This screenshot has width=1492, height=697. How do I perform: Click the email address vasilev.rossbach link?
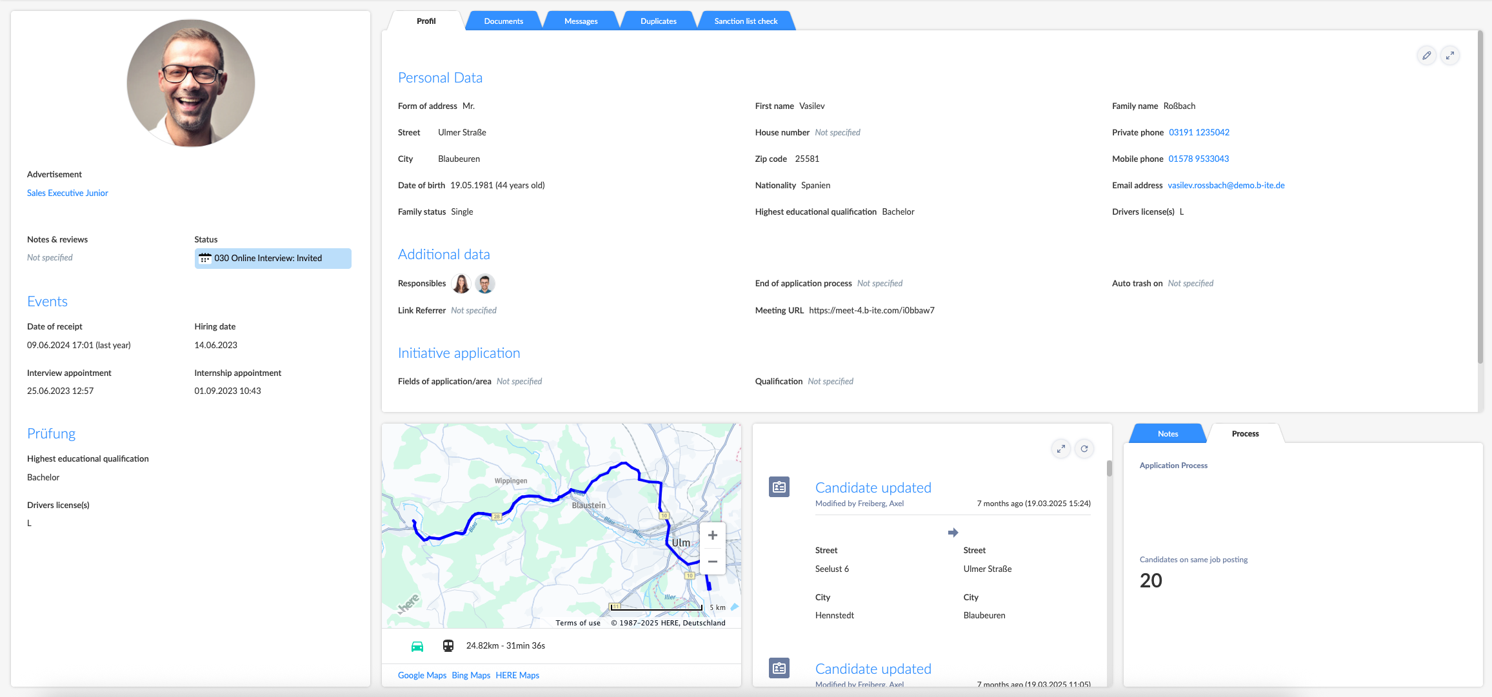click(x=1226, y=185)
